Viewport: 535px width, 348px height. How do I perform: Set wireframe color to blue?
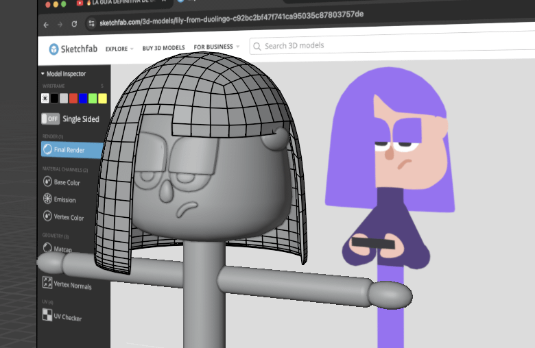(x=83, y=98)
